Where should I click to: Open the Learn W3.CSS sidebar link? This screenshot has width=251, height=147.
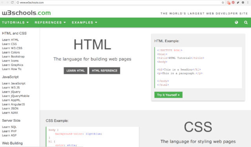12,48
